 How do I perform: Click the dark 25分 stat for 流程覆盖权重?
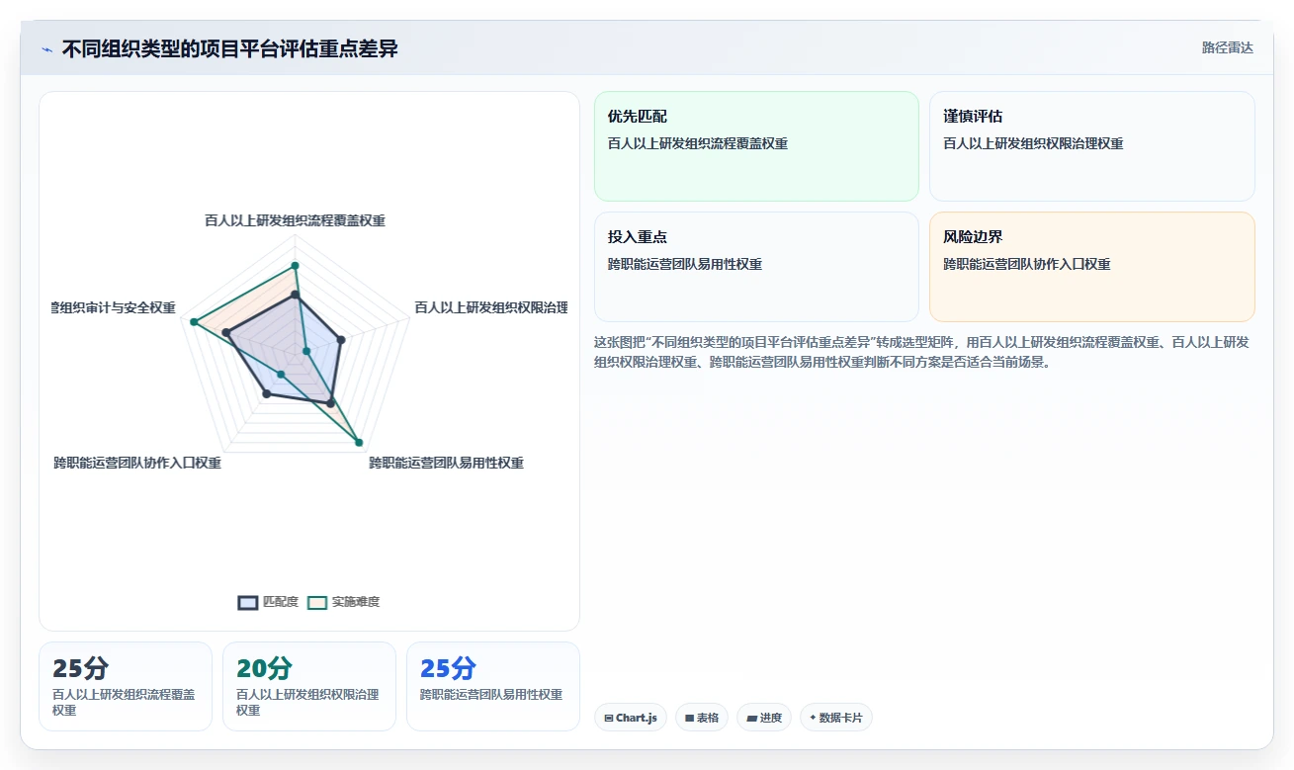[126, 686]
